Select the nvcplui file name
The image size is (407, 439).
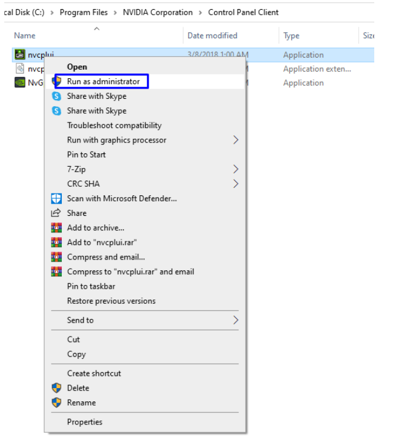point(41,55)
